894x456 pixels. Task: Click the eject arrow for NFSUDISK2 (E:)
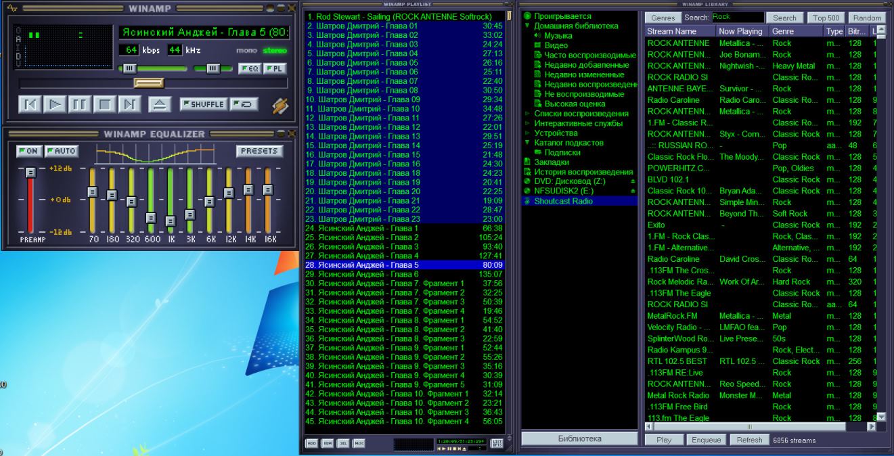click(633, 191)
